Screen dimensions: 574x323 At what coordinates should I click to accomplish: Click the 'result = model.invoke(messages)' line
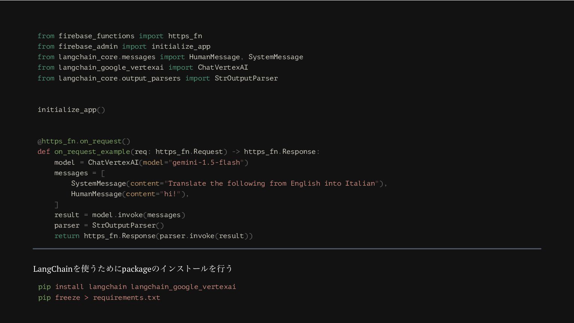coord(120,215)
